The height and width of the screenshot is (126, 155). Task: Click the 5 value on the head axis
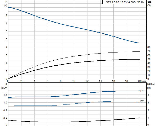[x=7, y=39]
